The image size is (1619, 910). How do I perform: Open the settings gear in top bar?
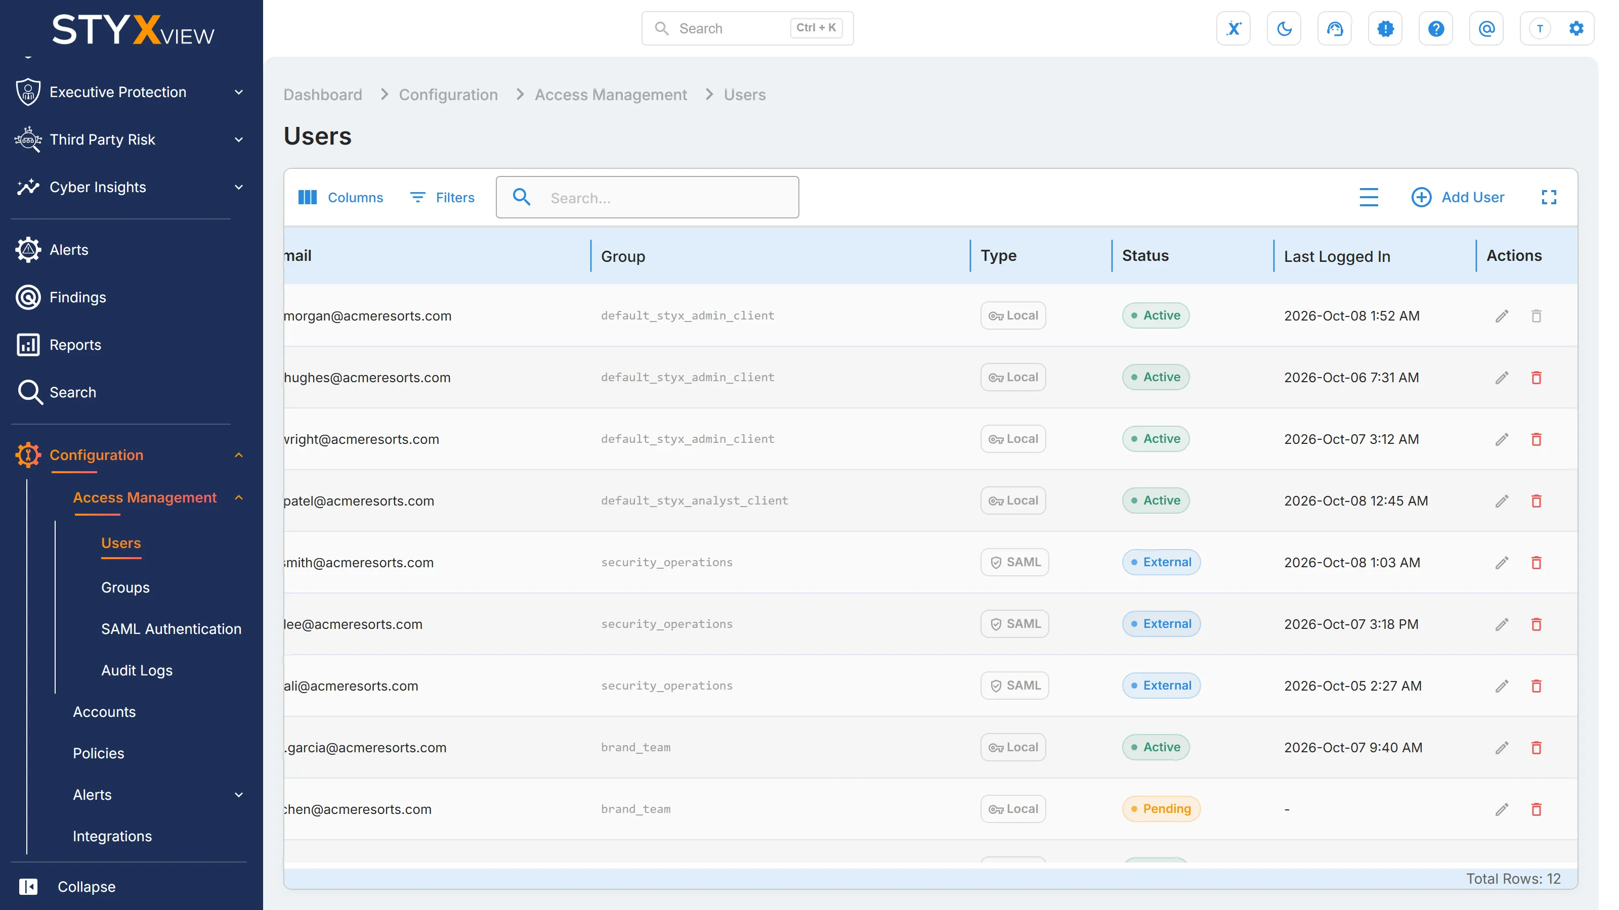click(x=1577, y=28)
